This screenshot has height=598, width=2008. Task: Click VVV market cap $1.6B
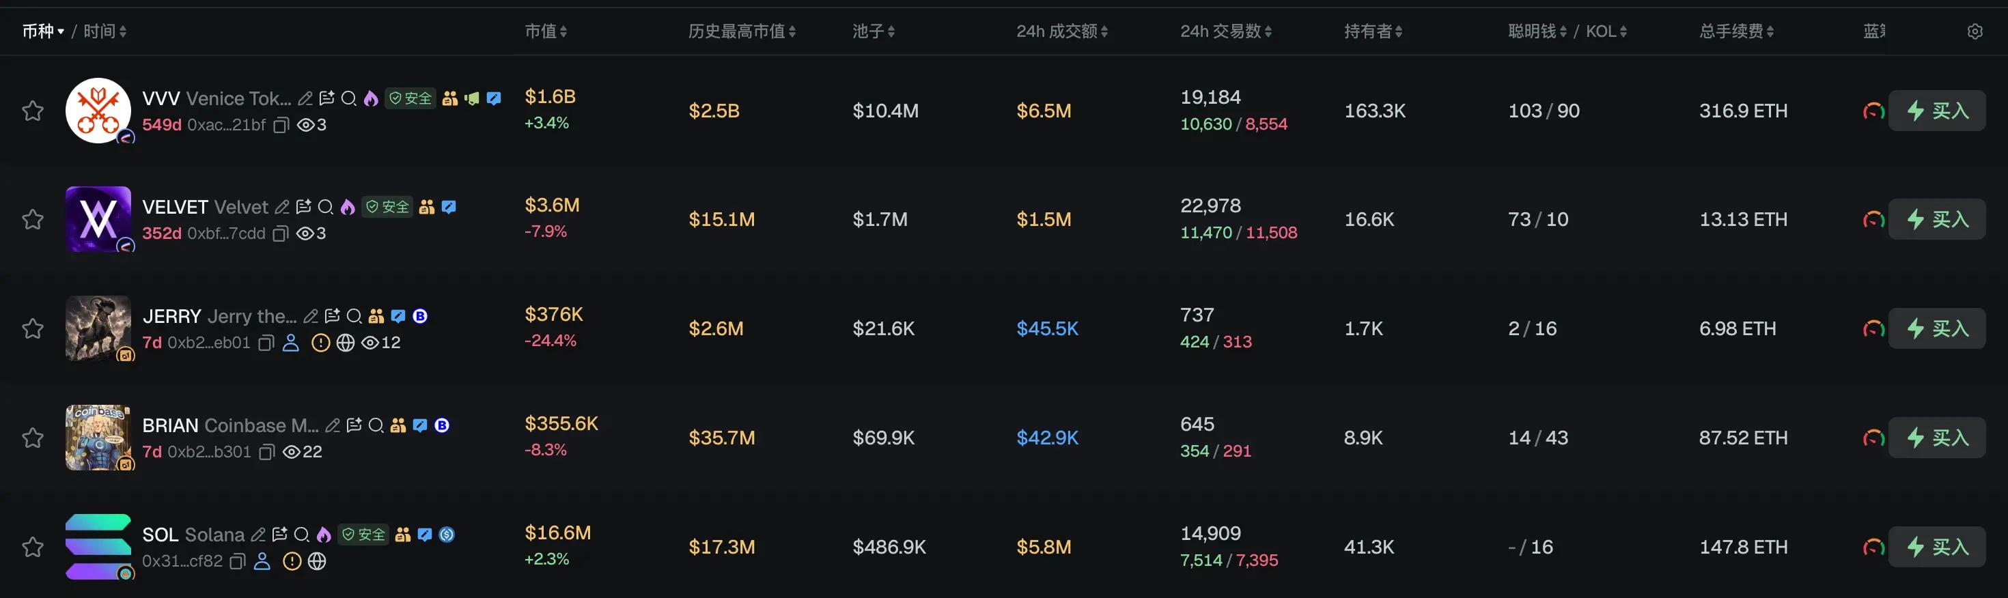coord(550,96)
